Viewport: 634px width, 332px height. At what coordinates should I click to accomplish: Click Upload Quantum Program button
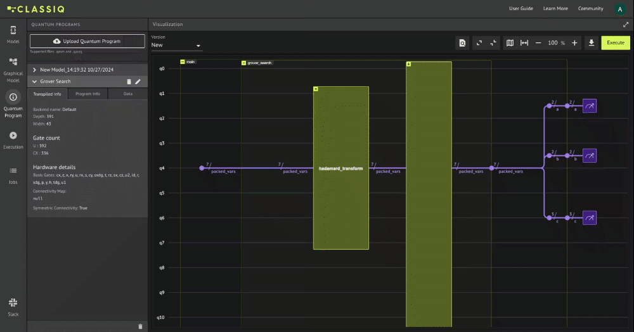(x=87, y=41)
